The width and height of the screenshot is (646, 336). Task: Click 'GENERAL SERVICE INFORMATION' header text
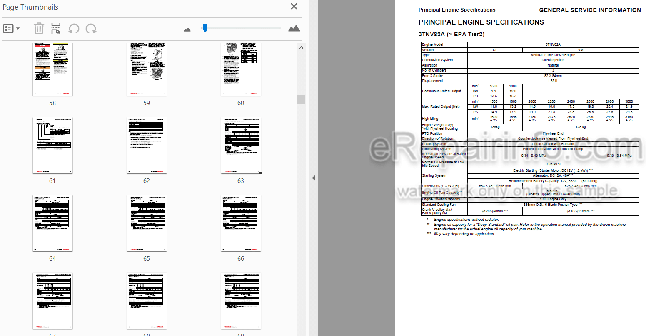pyautogui.click(x=590, y=10)
